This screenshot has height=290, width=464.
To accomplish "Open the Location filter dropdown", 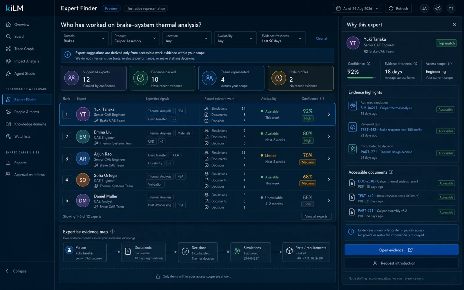I will click(186, 38).
